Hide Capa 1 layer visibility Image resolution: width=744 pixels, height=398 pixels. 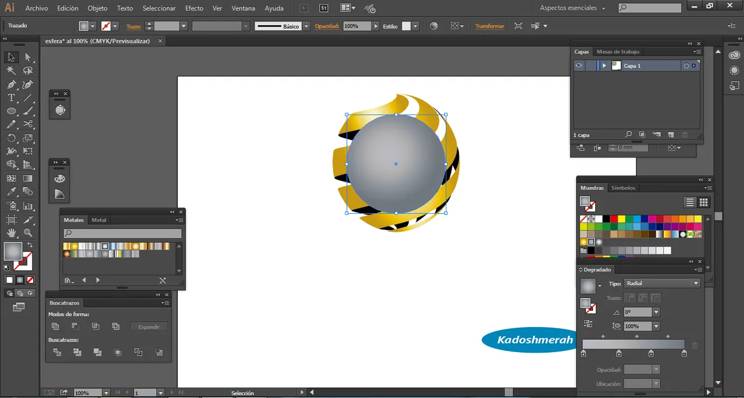[x=579, y=66]
